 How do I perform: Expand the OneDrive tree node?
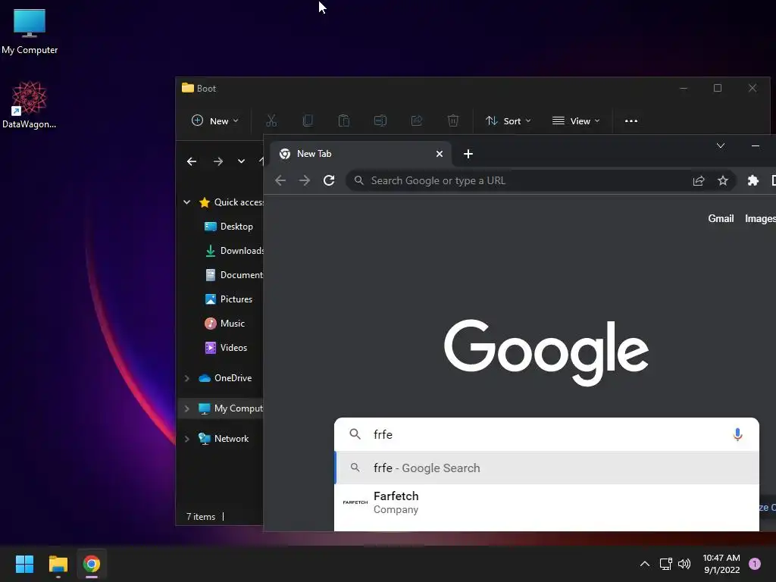pos(186,378)
